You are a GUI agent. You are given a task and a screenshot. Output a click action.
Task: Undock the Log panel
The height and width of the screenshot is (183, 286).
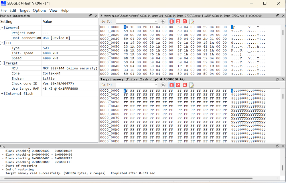point(278,146)
